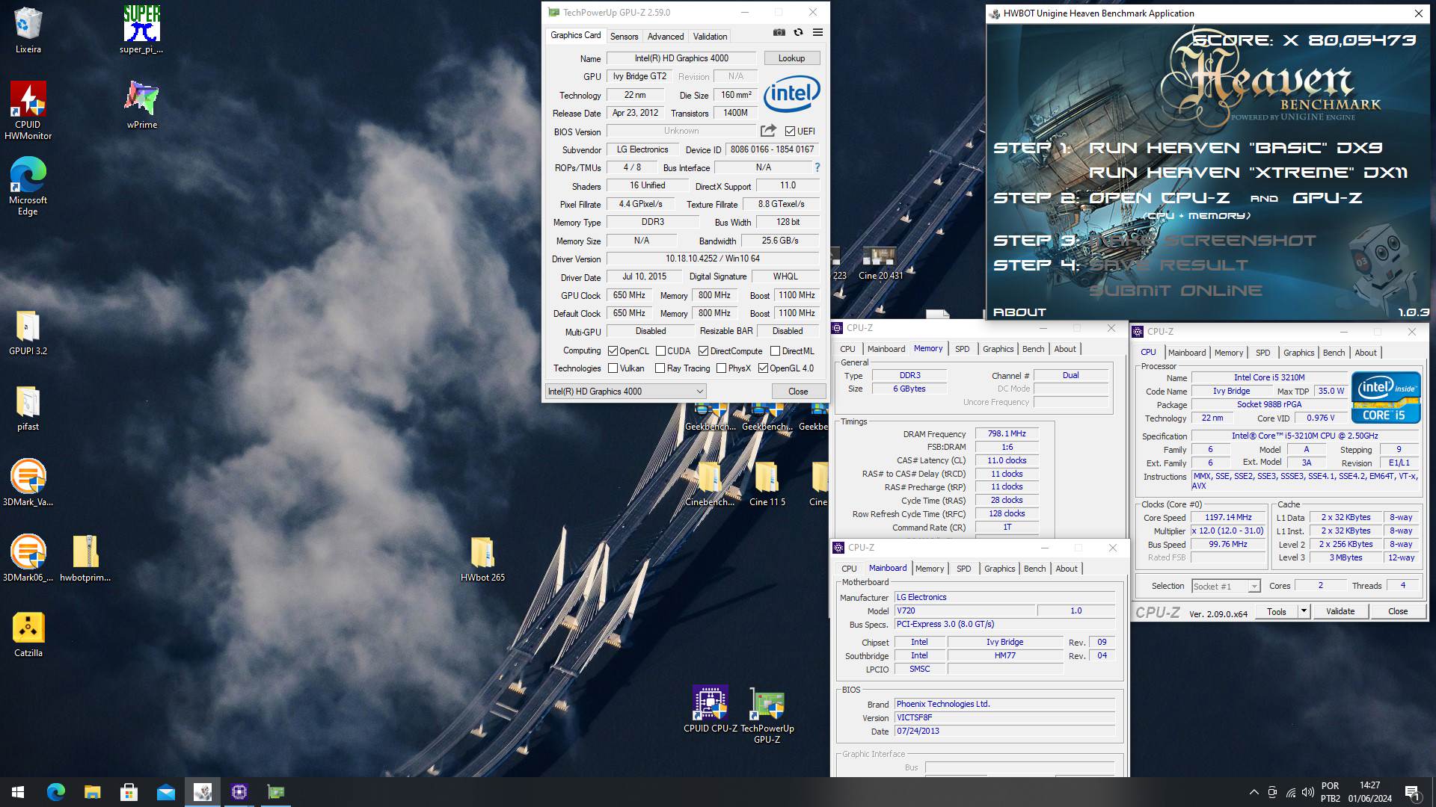Show hidden system tray icons chevron
Viewport: 1436px width, 807px height.
[1254, 792]
